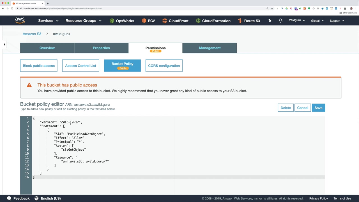
Task: Click the browser address bar URL
Action: (x=61, y=8)
